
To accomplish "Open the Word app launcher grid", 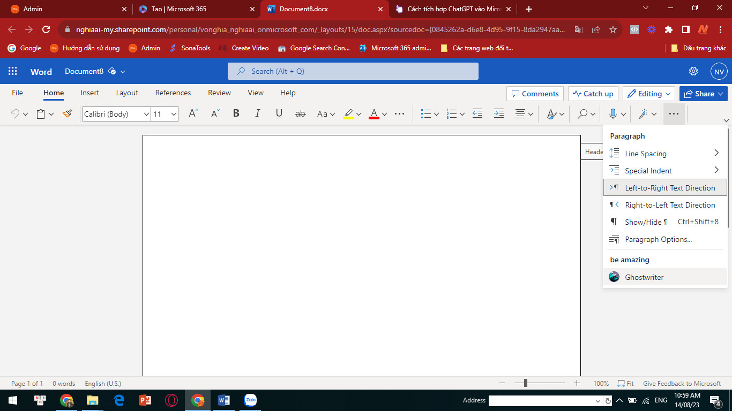I will 13,71.
